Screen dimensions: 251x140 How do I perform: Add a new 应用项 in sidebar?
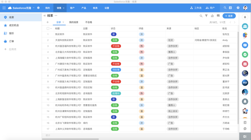click(x=10, y=49)
